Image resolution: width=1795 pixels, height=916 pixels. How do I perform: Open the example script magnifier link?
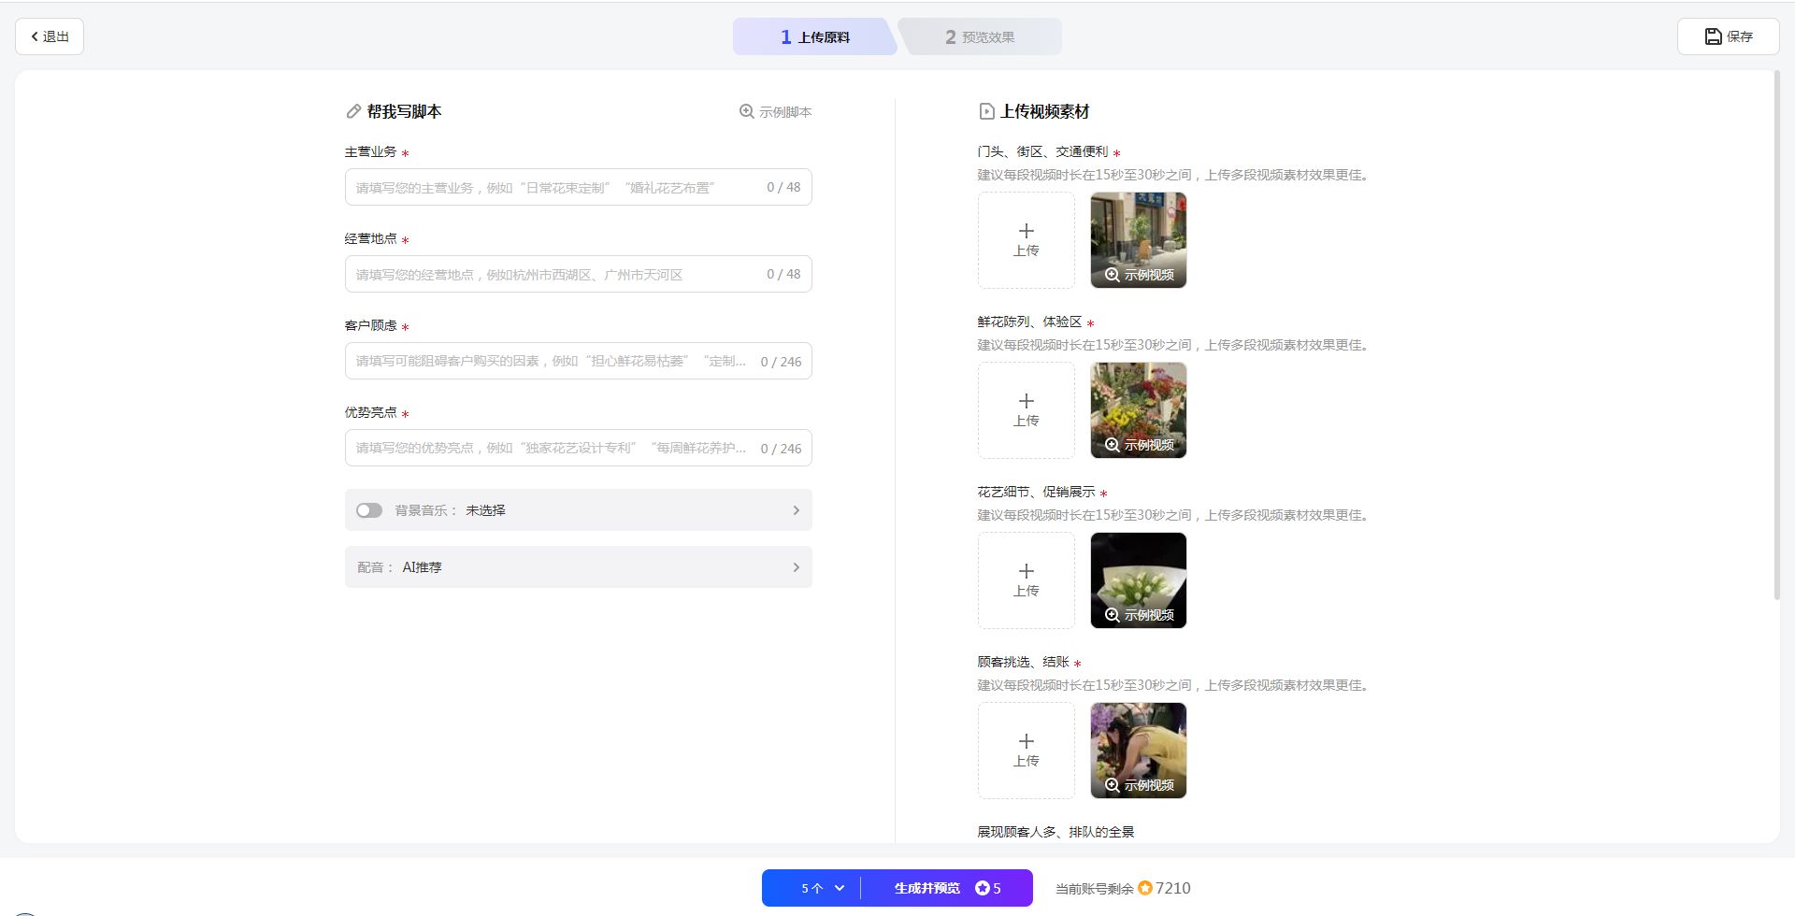point(775,112)
